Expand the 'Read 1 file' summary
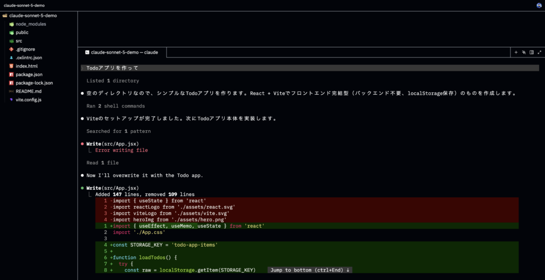Image resolution: width=545 pixels, height=280 pixels. [x=103, y=163]
